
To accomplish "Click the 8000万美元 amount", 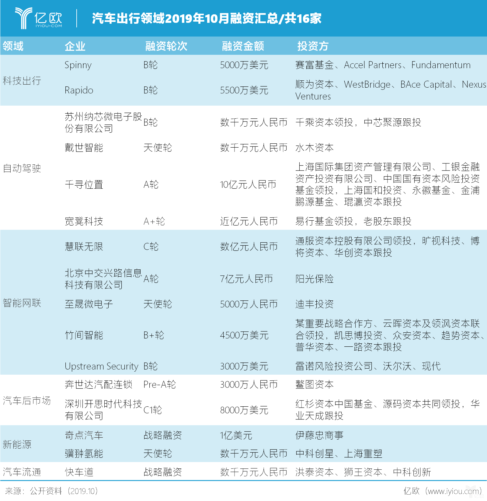I will point(244,410).
